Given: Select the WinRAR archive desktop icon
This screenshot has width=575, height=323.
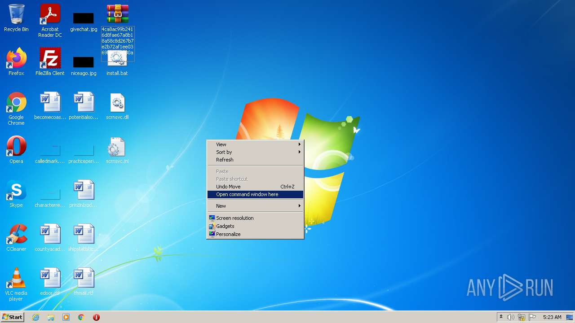Looking at the screenshot, I should 117,14.
